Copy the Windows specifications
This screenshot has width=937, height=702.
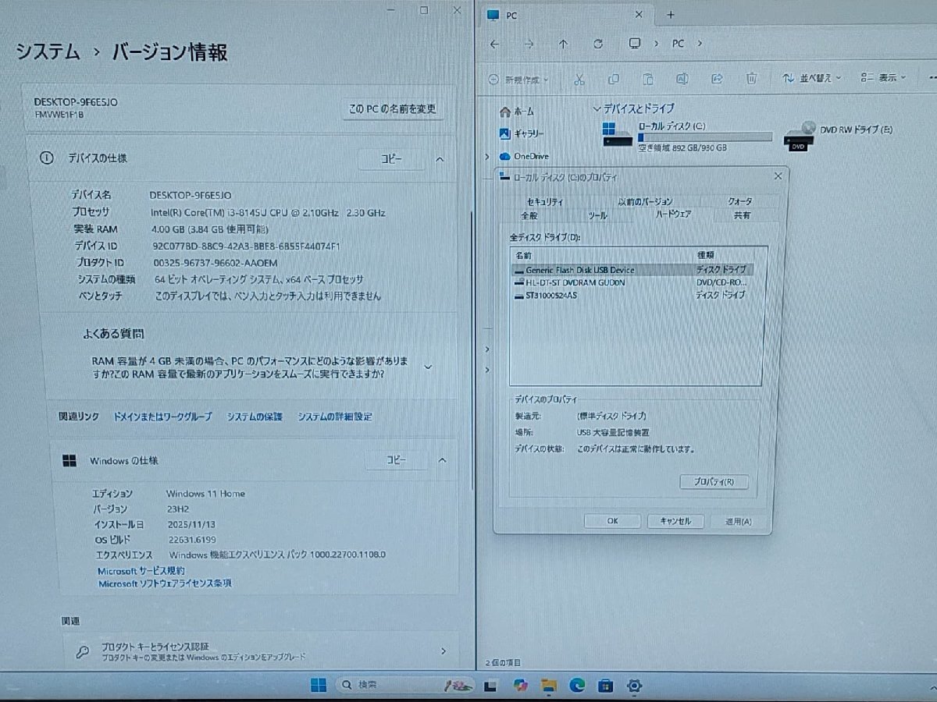[x=397, y=460]
